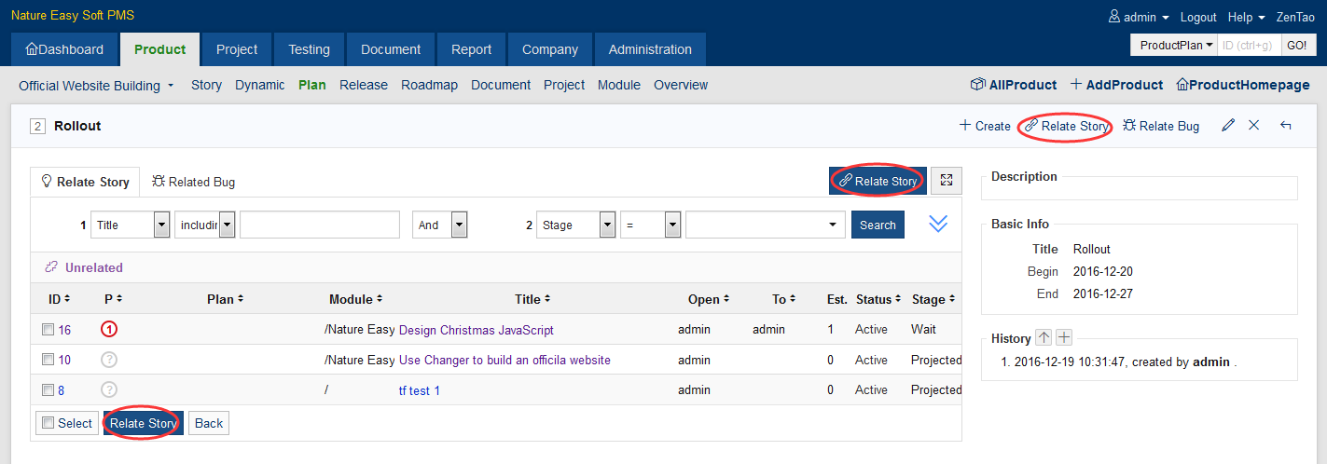Open the And operator dropdown
This screenshot has height=464, width=1327.
click(x=459, y=225)
